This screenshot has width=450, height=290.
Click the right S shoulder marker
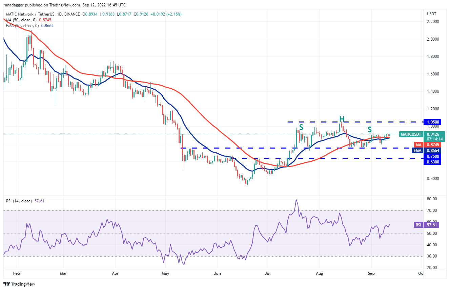pyautogui.click(x=370, y=130)
